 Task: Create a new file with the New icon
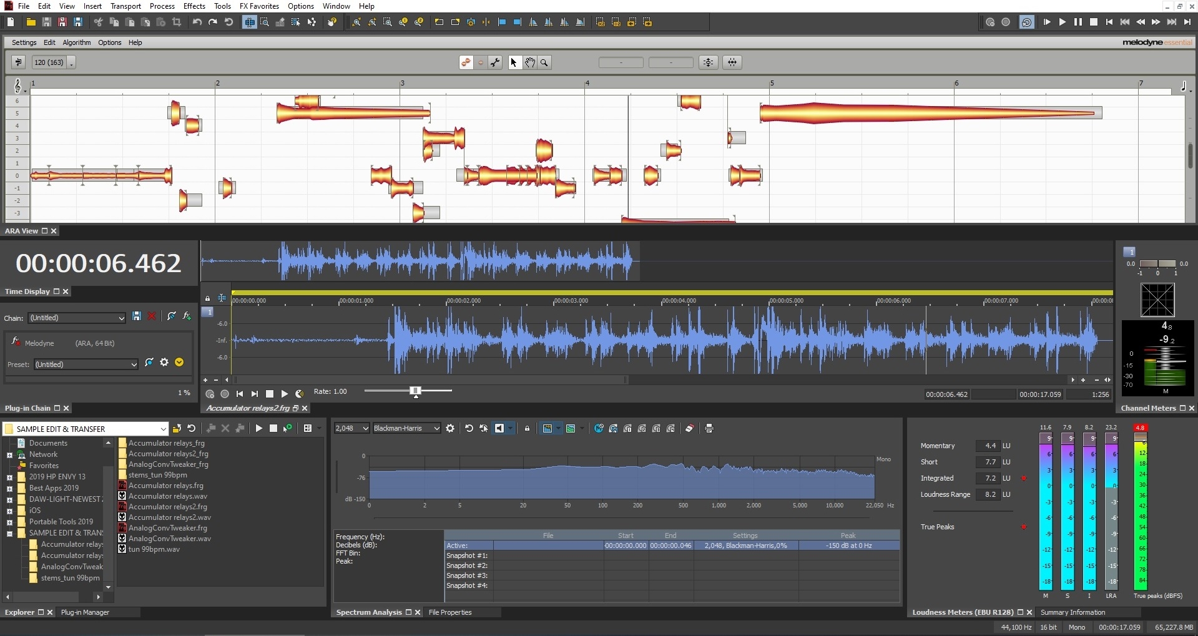click(x=11, y=22)
